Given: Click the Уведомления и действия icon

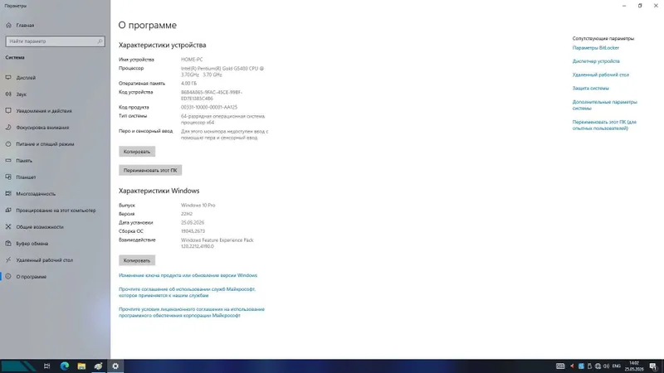Looking at the screenshot, I should tap(8, 111).
